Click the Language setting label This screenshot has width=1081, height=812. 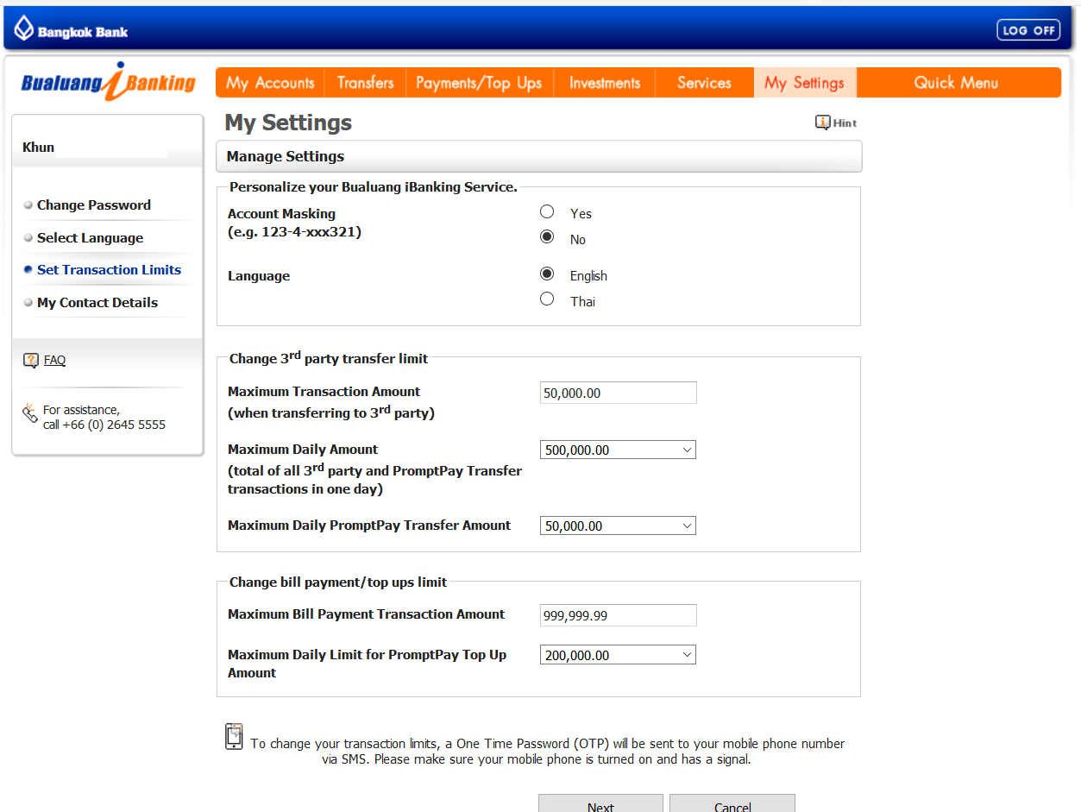(259, 276)
